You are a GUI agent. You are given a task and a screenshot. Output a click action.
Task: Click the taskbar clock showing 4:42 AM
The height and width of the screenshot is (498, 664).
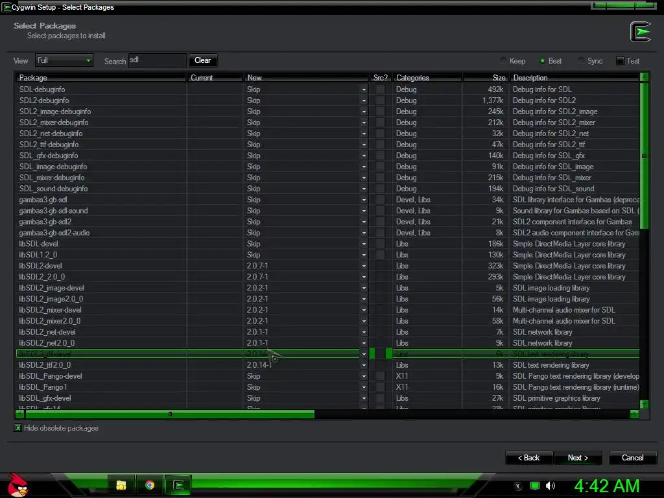point(607,486)
